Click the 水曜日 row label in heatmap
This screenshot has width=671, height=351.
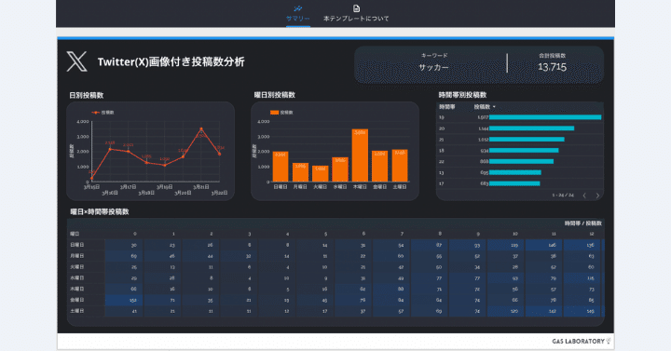coord(77,278)
